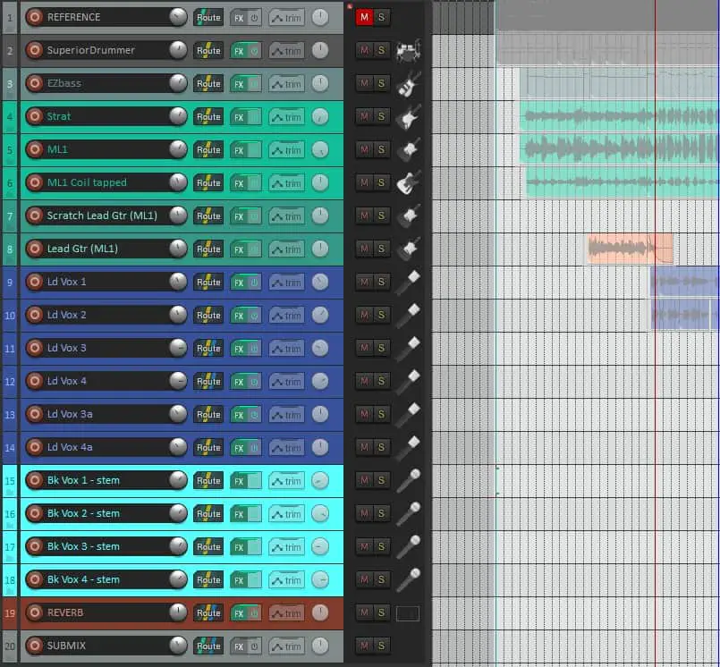The image size is (720, 667).
Task: Mute the Strat track
Action: click(364, 116)
